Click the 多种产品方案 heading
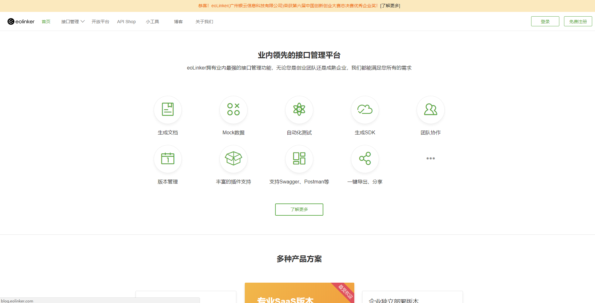This screenshot has height=303, width=595. (x=299, y=259)
